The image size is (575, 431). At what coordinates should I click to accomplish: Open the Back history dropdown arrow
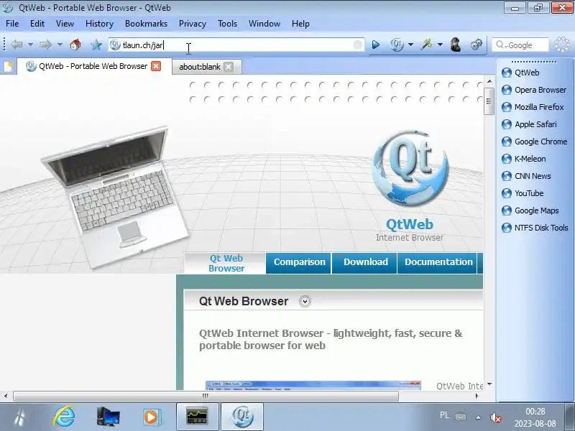coord(30,45)
